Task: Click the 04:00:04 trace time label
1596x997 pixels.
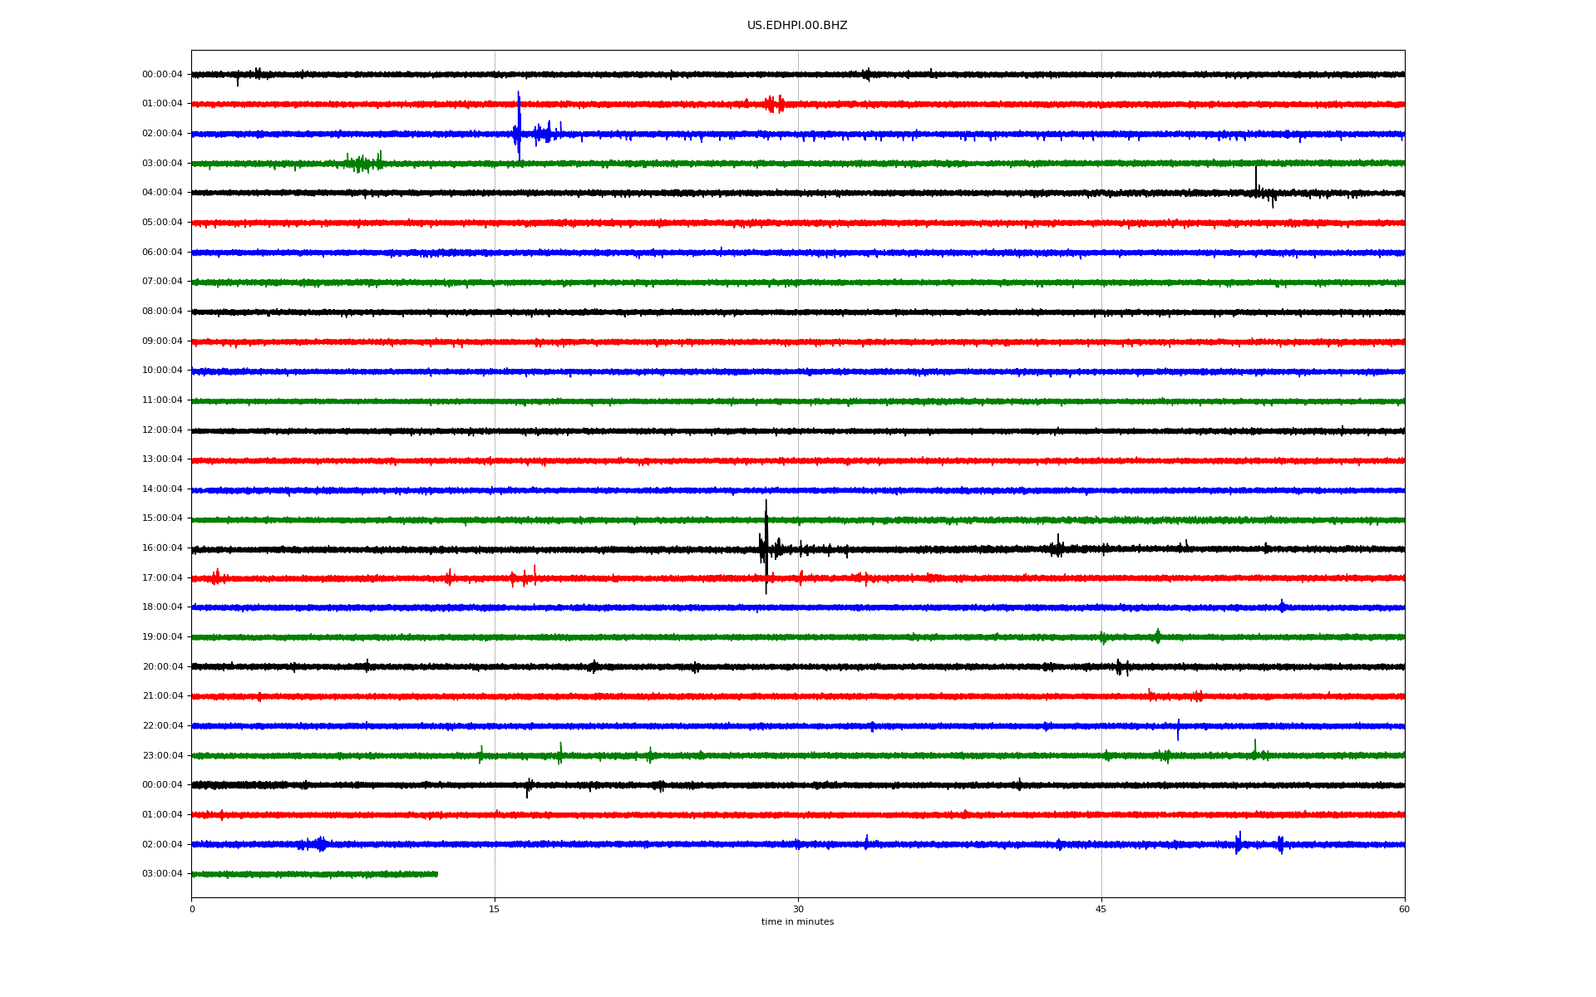Action: [162, 193]
